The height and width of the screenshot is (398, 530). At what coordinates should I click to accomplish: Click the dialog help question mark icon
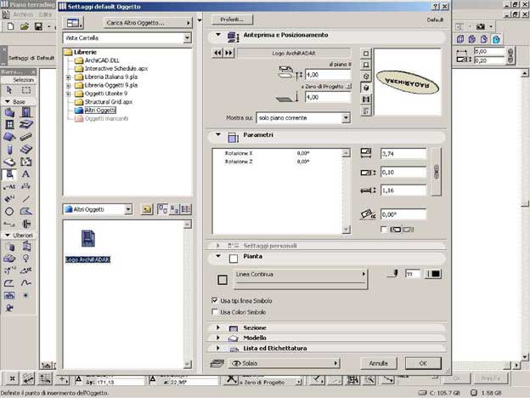(431, 7)
